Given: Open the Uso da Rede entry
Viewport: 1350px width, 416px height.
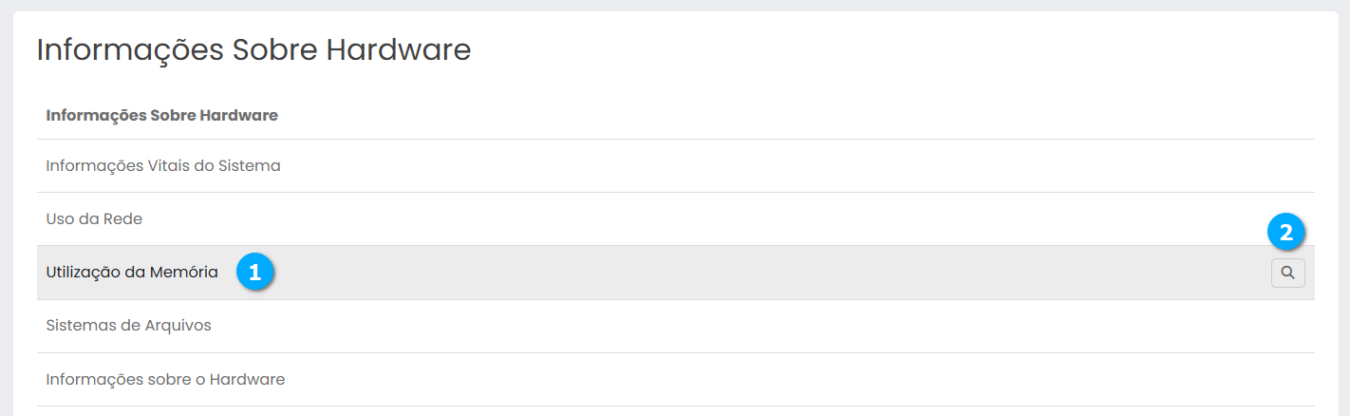Looking at the screenshot, I should coord(94,219).
